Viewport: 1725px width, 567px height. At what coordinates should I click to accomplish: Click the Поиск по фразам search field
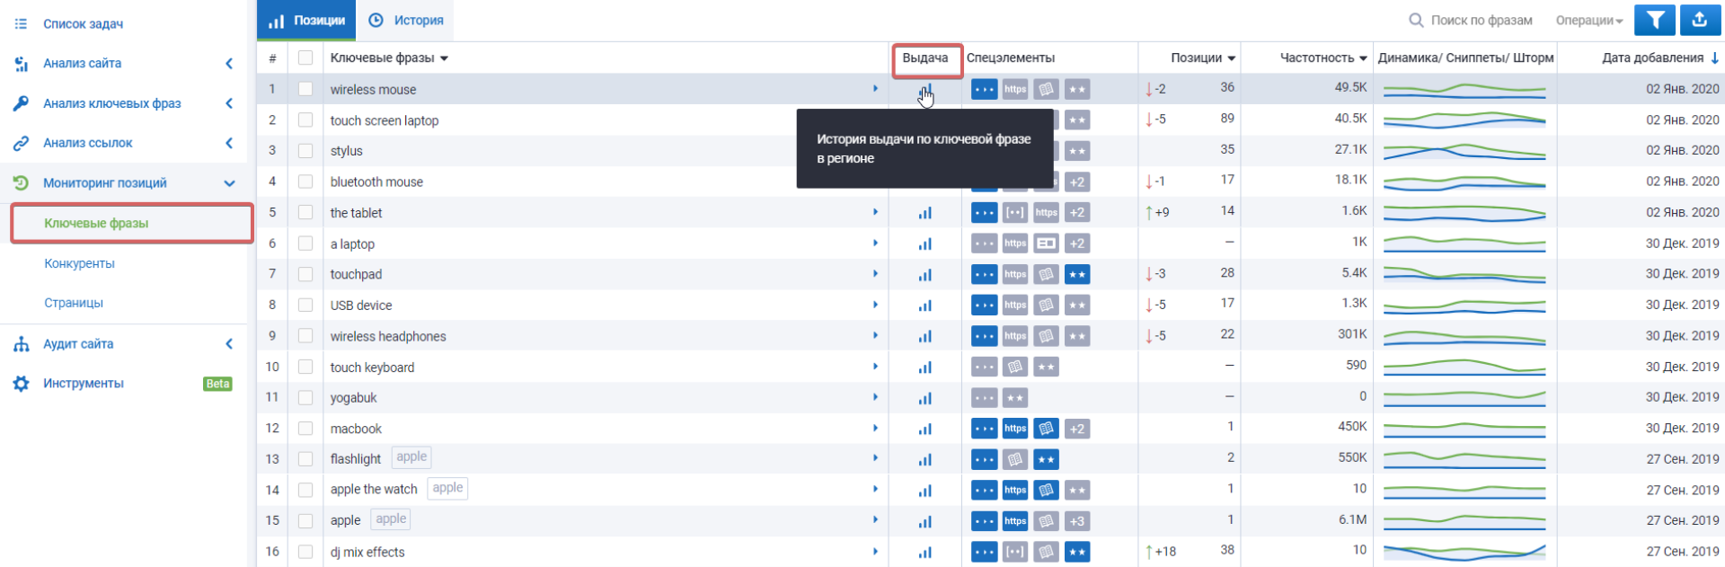pos(1481,21)
